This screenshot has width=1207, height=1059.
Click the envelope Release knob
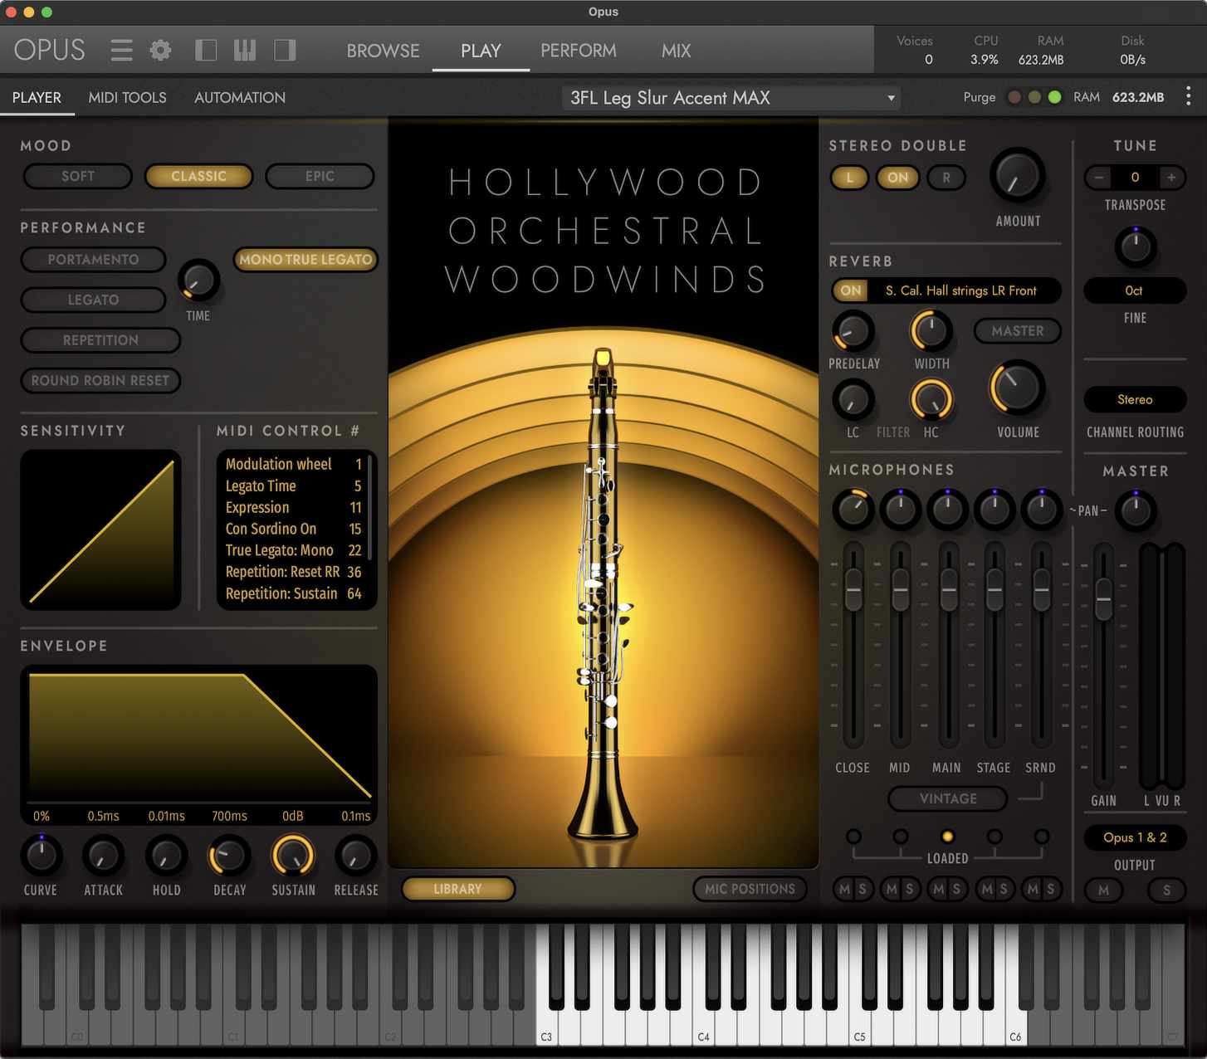[355, 856]
